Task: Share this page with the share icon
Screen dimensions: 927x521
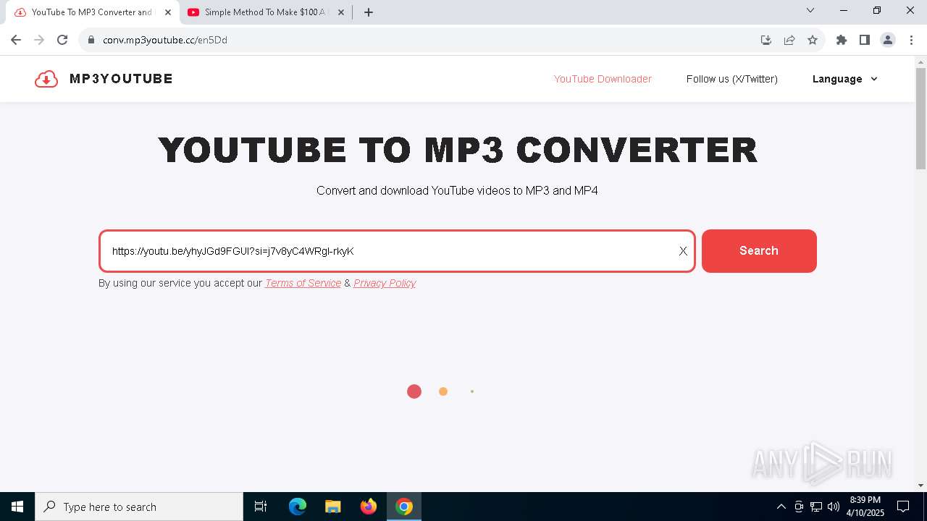Action: click(x=789, y=40)
